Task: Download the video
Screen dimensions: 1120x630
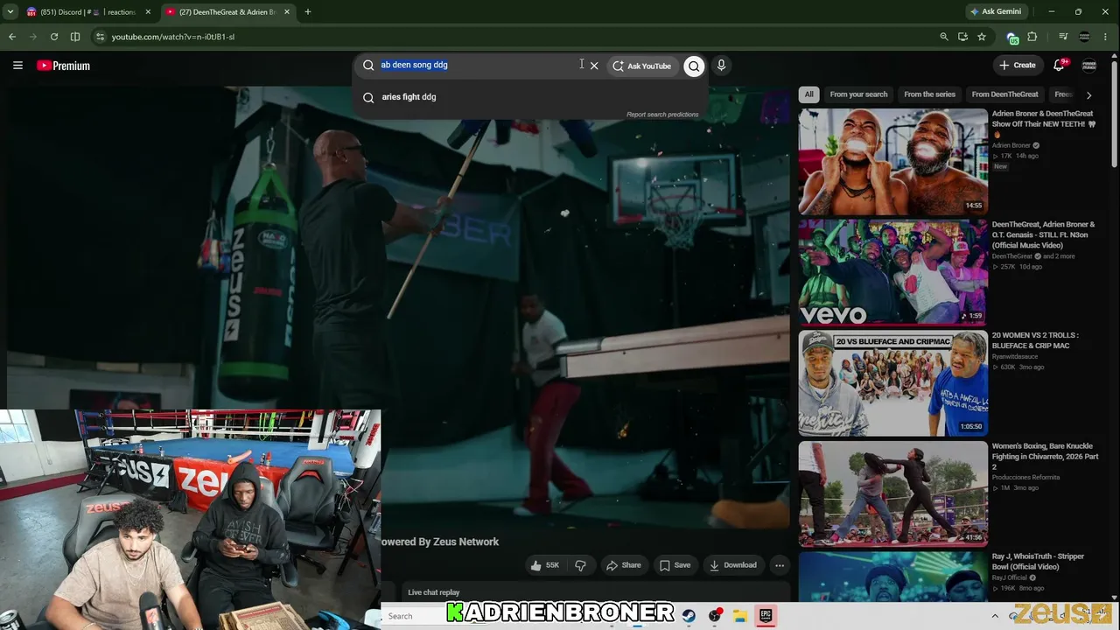Action: (733, 565)
